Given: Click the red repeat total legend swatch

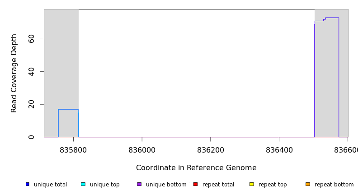Looking at the screenshot, I should (x=195, y=184).
